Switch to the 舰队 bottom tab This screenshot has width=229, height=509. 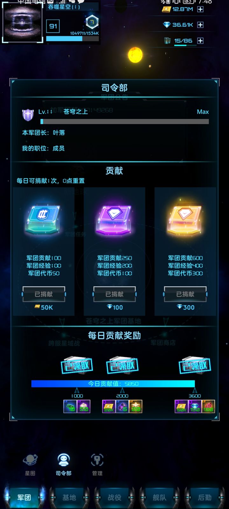159,497
